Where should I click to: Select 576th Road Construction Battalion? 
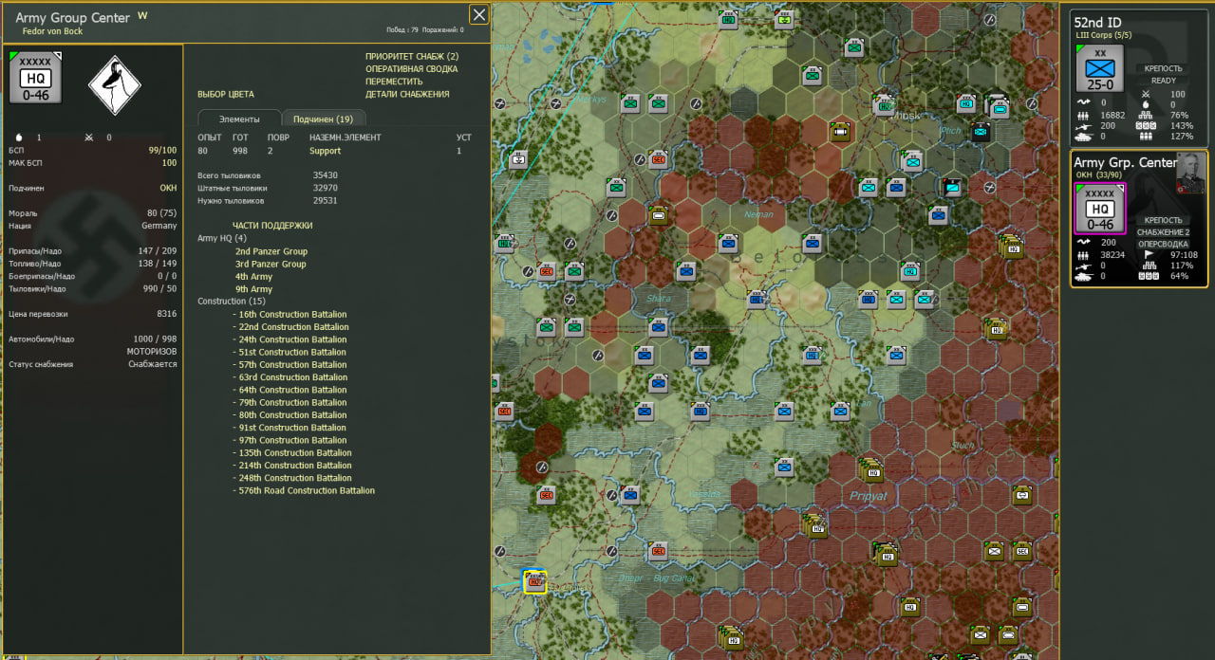304,490
